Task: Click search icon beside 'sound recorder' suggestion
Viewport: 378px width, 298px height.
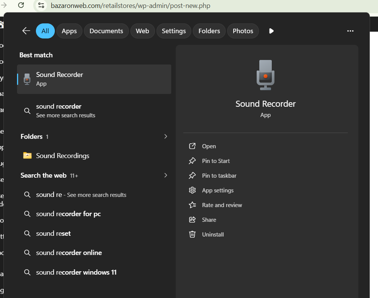Action: pos(27,111)
